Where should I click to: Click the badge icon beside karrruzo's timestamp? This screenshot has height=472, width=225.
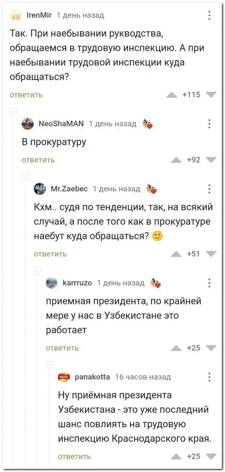(155, 283)
